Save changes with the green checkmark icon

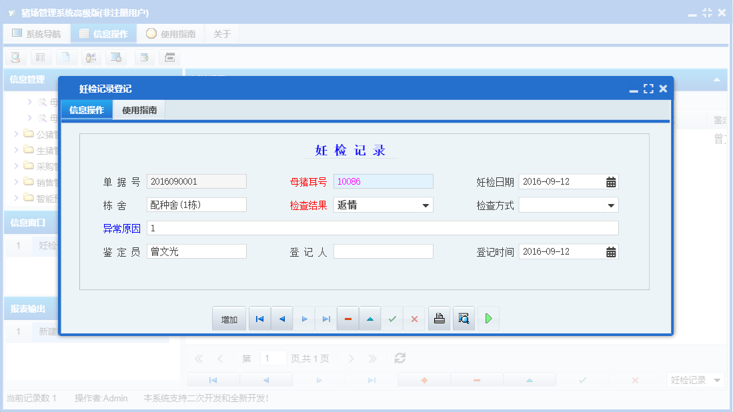pyautogui.click(x=392, y=318)
